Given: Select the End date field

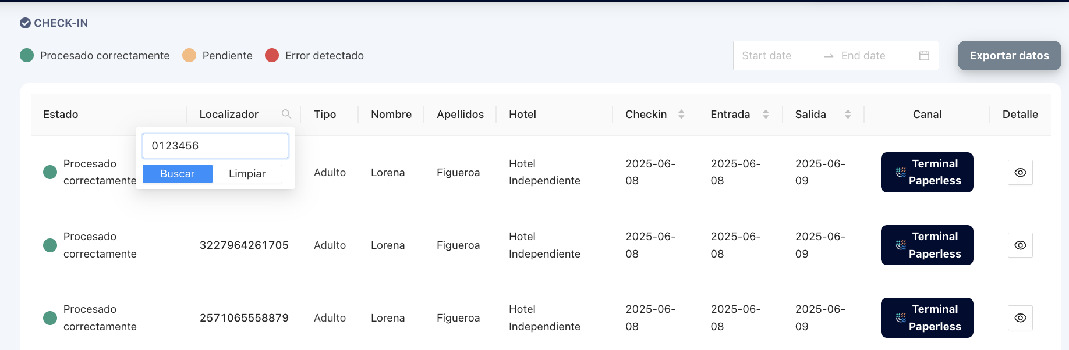Looking at the screenshot, I should pyautogui.click(x=873, y=56).
